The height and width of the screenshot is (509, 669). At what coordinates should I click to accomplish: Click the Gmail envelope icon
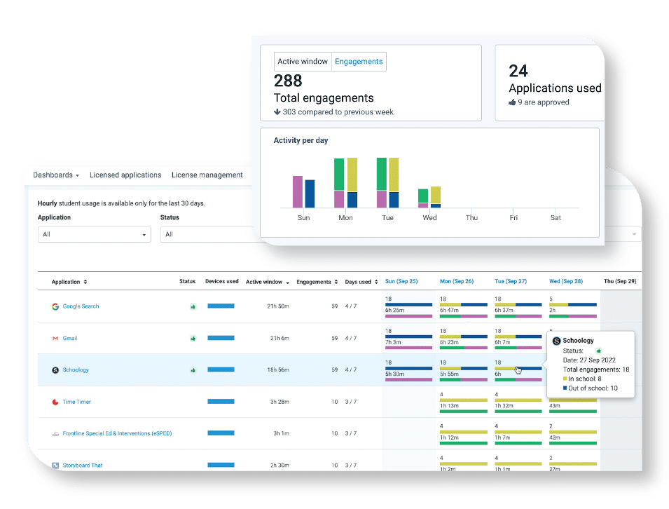click(55, 338)
